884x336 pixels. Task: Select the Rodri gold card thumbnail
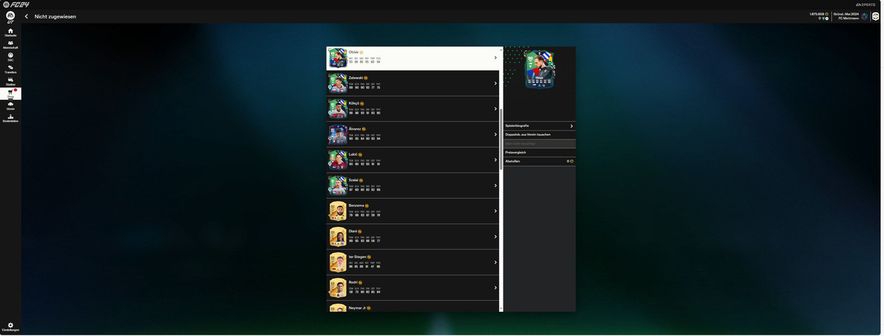(338, 288)
